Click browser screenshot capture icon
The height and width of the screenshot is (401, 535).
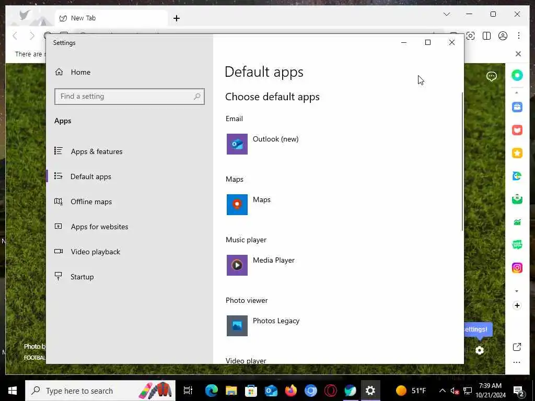(x=471, y=36)
